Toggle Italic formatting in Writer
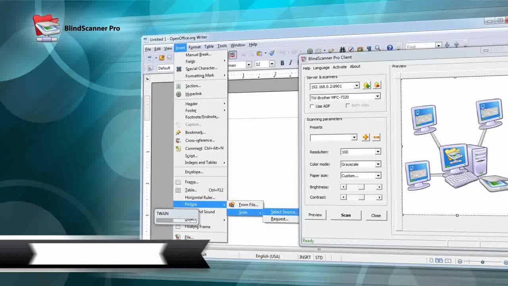Image resolution: width=508 pixels, height=286 pixels. [x=291, y=63]
